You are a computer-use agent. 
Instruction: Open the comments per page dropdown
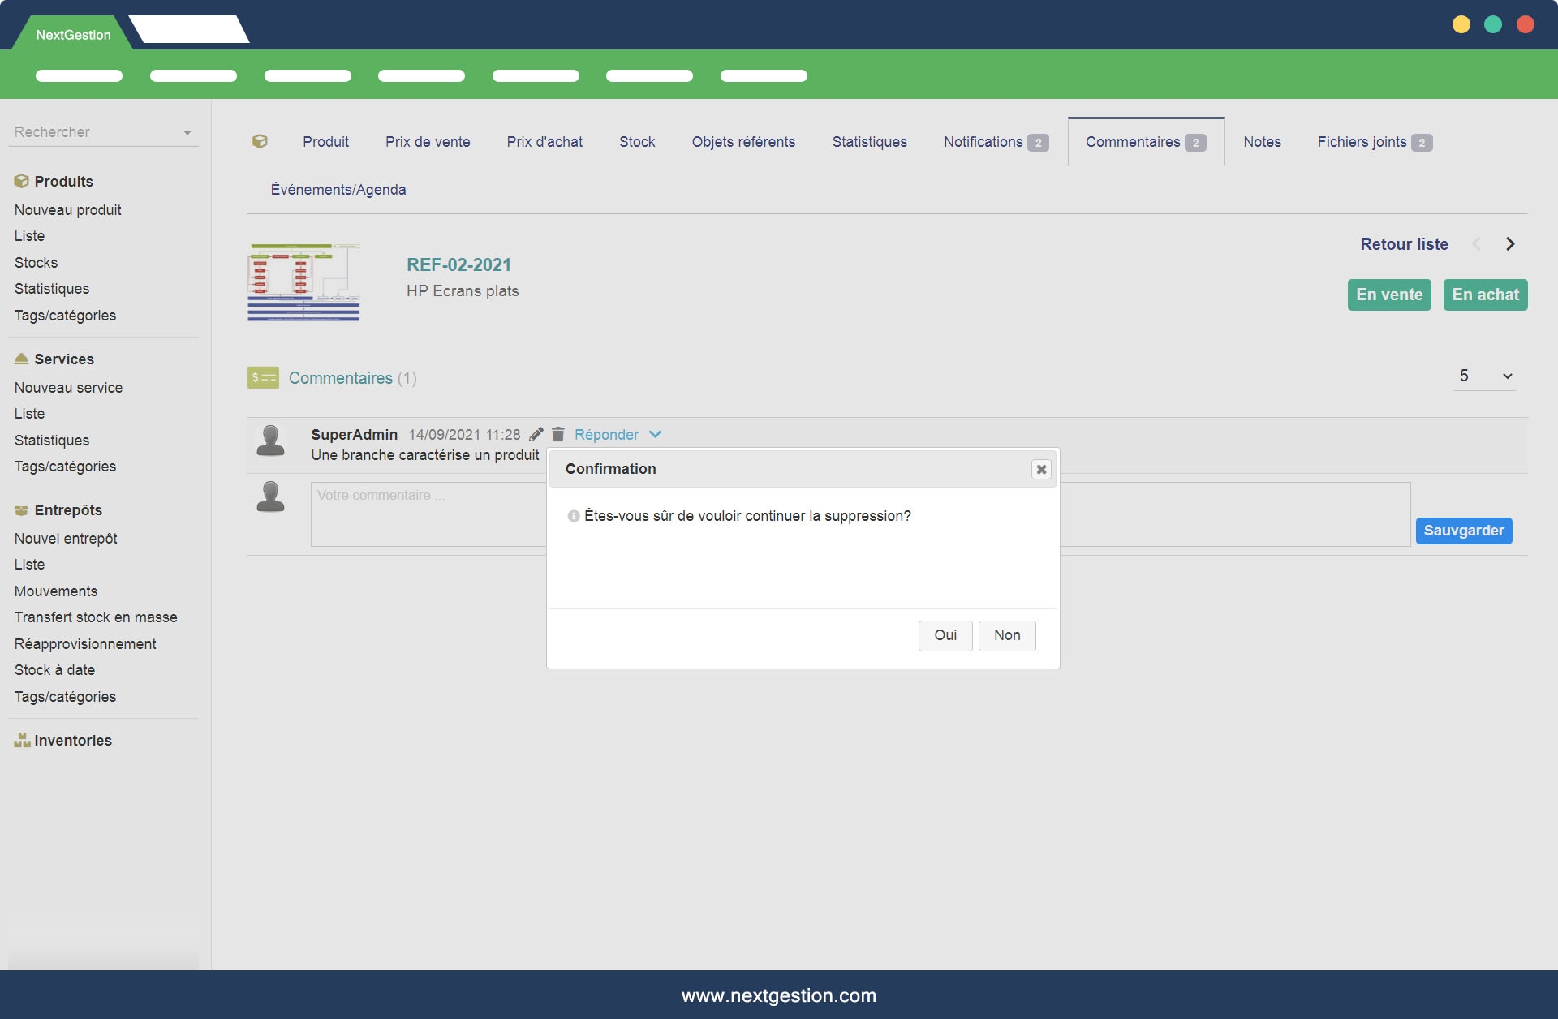pyautogui.click(x=1484, y=376)
